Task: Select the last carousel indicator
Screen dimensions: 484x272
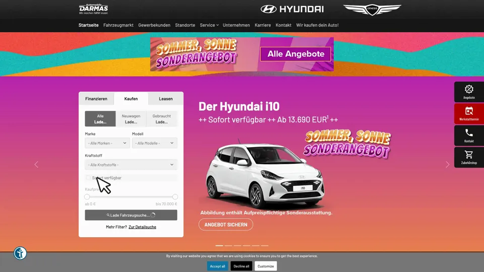Action: 265,245
